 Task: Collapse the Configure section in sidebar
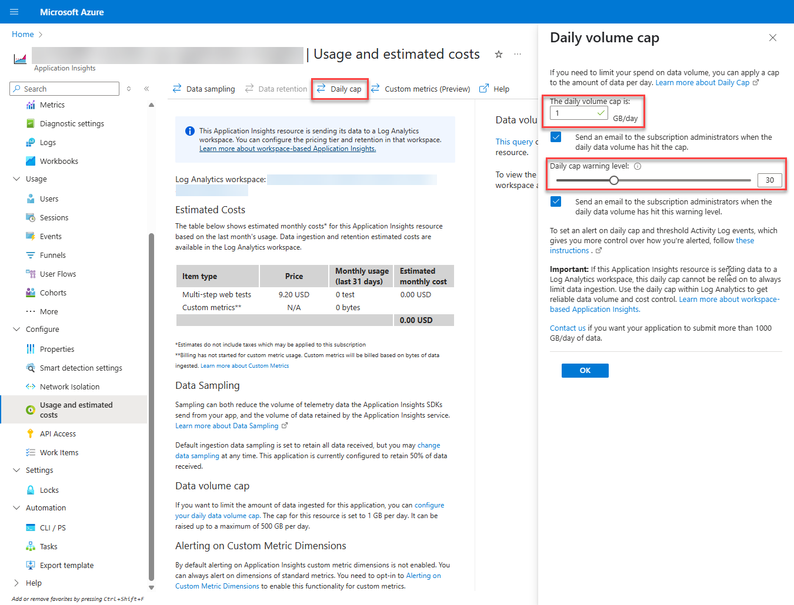(16, 330)
